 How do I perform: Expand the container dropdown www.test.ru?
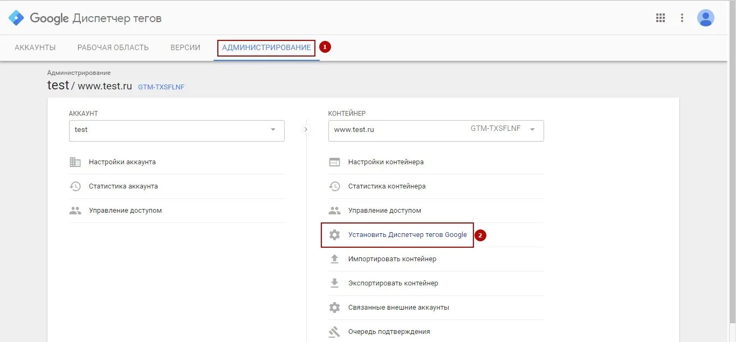click(436, 131)
